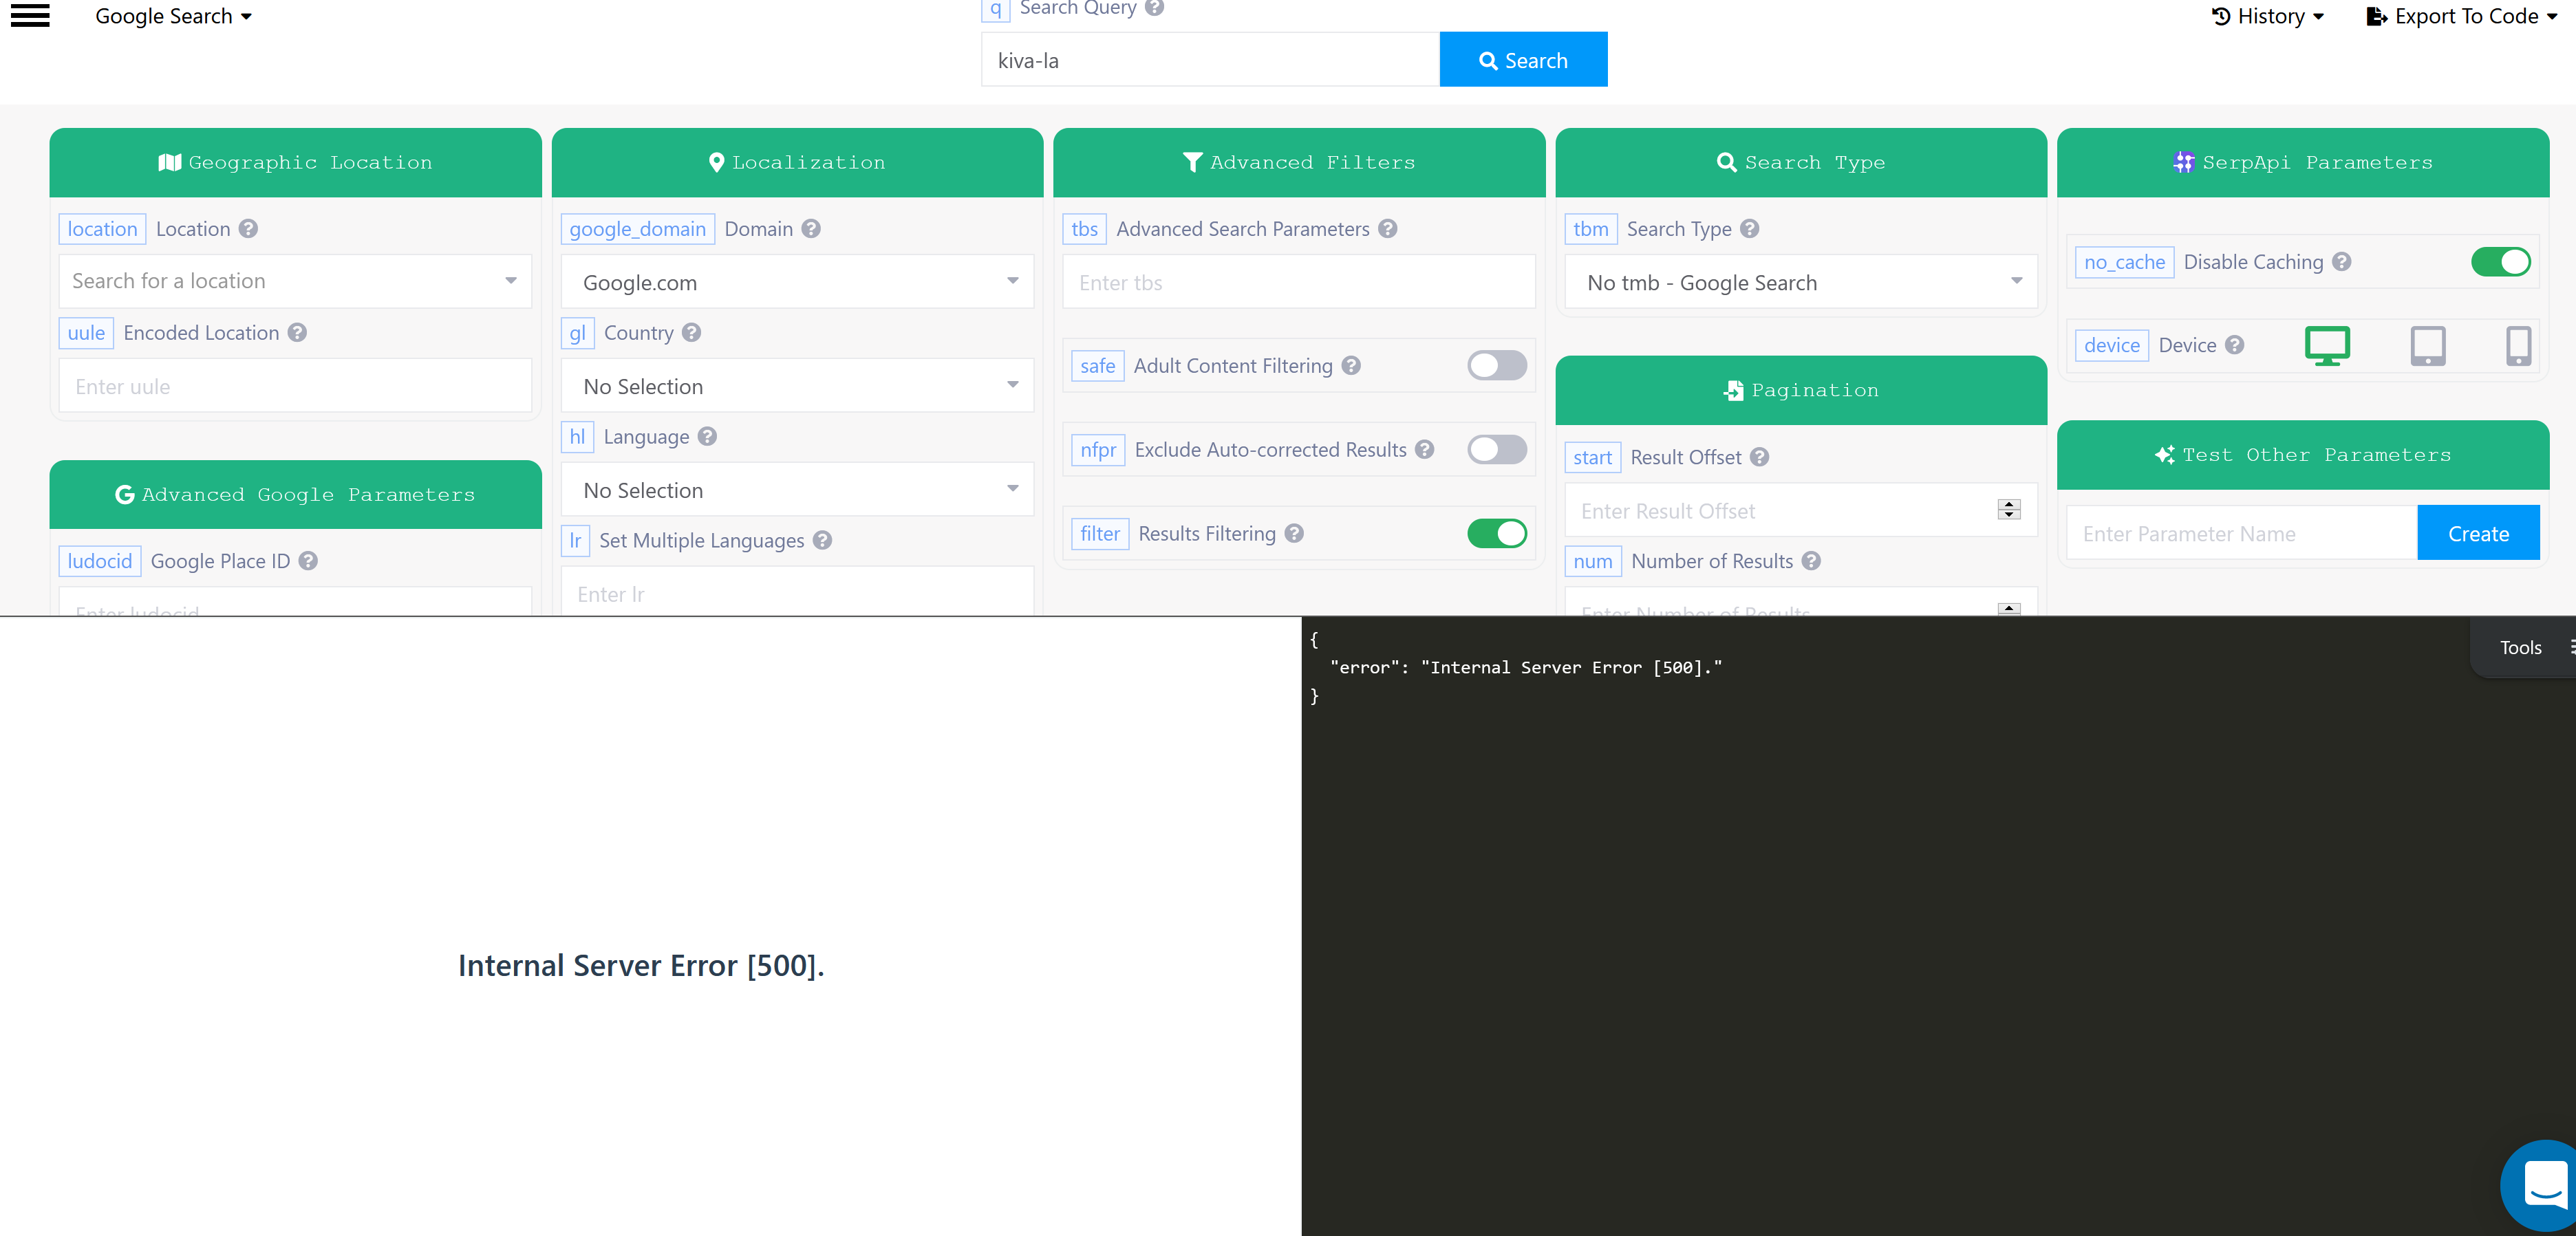Click the Language help question icon
This screenshot has height=1236, width=2576.
(708, 437)
